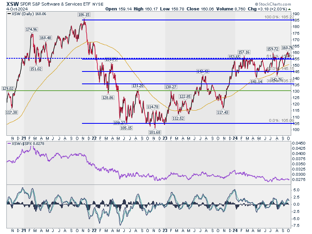Screen dimensions: 312x234
Task: Click the 101.68 low price label
Action: 155,132
